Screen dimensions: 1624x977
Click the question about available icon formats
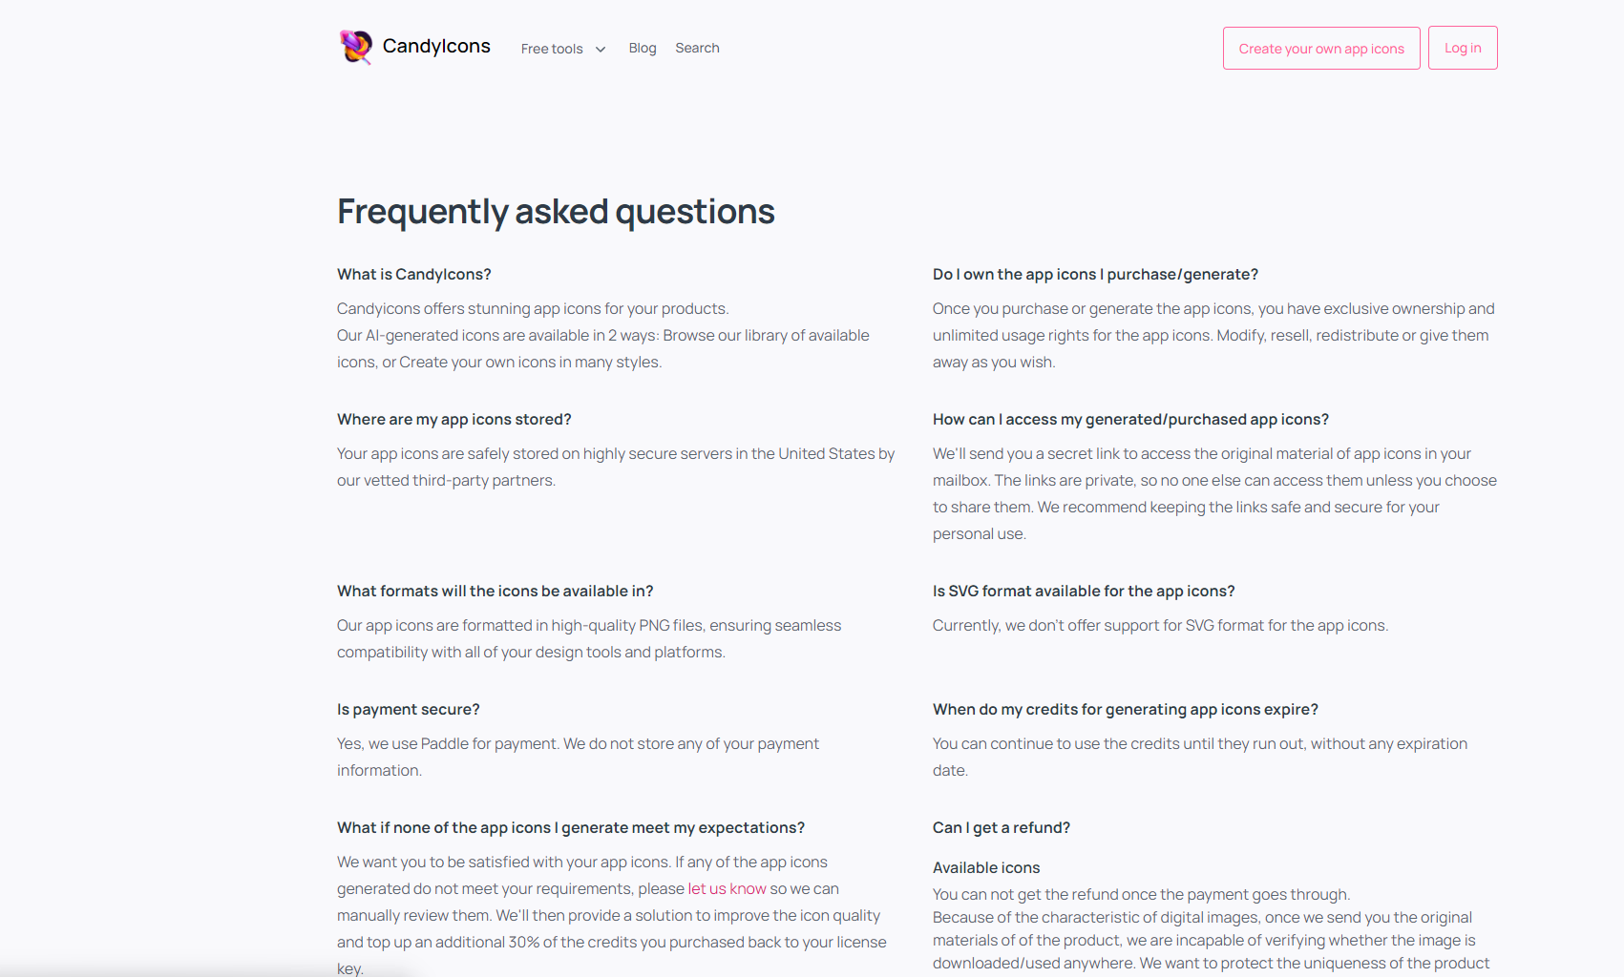[x=496, y=592]
